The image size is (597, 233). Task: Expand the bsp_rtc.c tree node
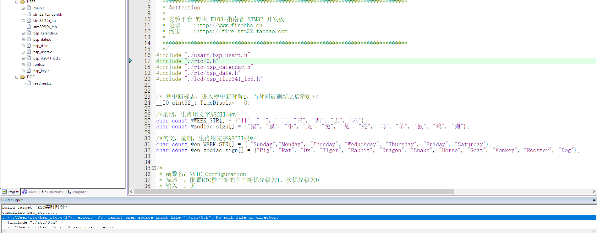pos(23,46)
